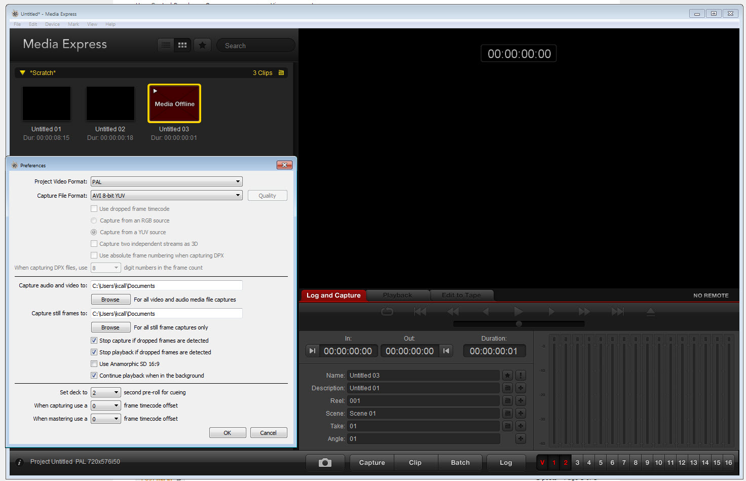Click the Batch button

(460, 462)
